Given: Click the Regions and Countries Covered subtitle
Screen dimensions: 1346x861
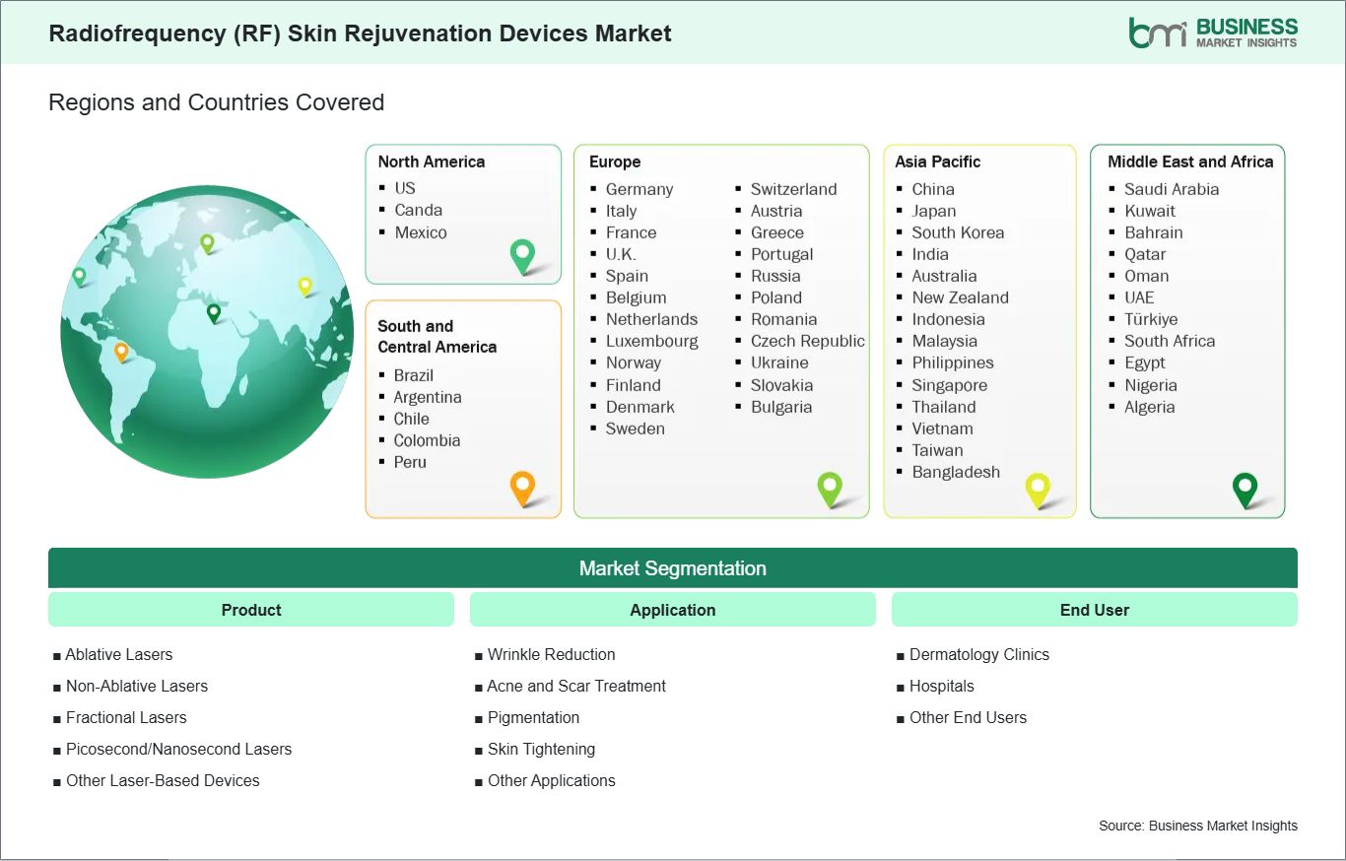Looking at the screenshot, I should click(216, 102).
